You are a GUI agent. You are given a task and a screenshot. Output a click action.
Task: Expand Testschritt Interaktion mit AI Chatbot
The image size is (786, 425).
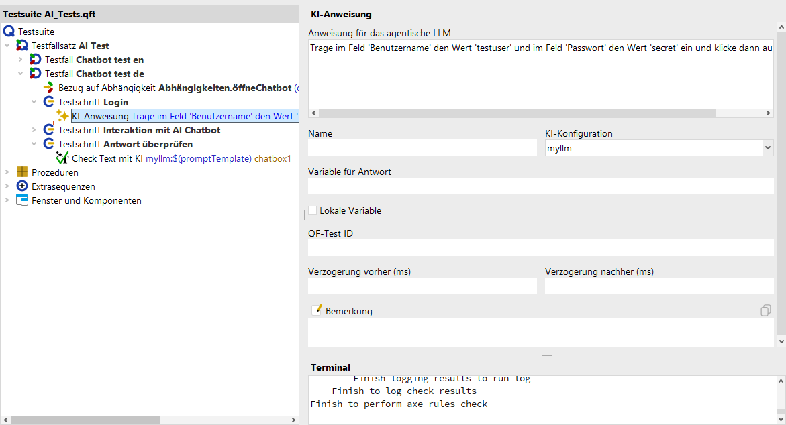tap(34, 129)
